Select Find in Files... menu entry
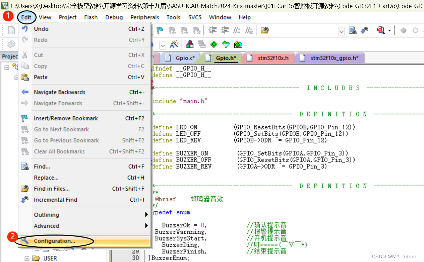The height and width of the screenshot is (262, 424). click(x=84, y=189)
